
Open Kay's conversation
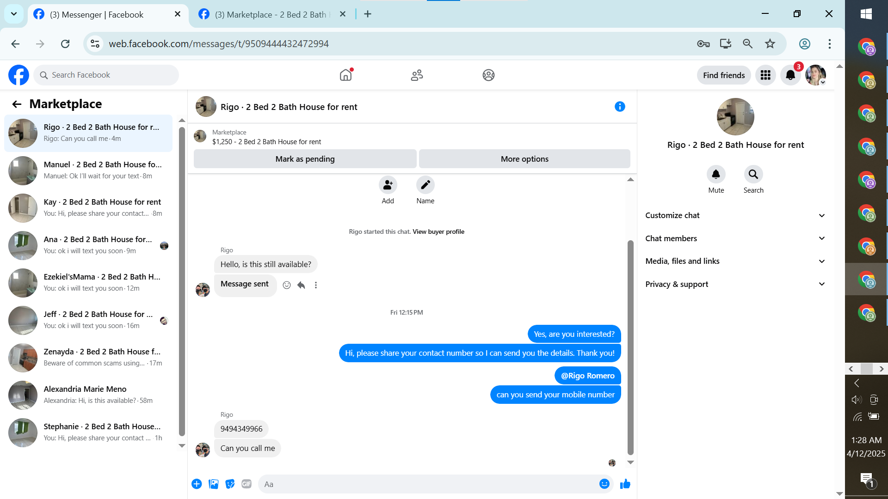point(88,207)
